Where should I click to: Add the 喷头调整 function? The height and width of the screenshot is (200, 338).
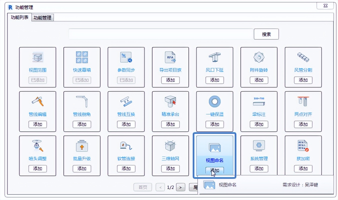coord(38,168)
